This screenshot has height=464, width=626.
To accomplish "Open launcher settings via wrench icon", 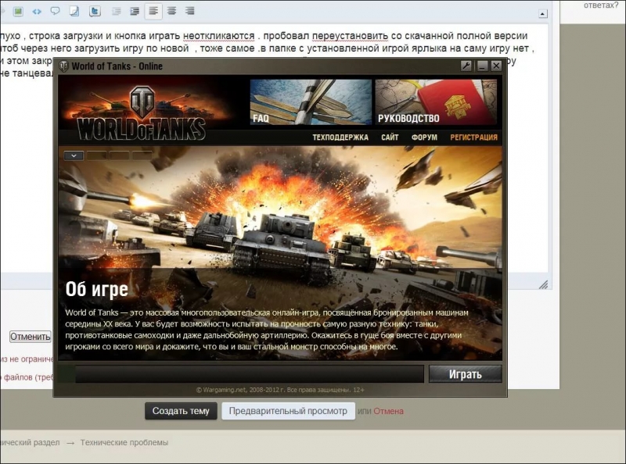I will (466, 66).
